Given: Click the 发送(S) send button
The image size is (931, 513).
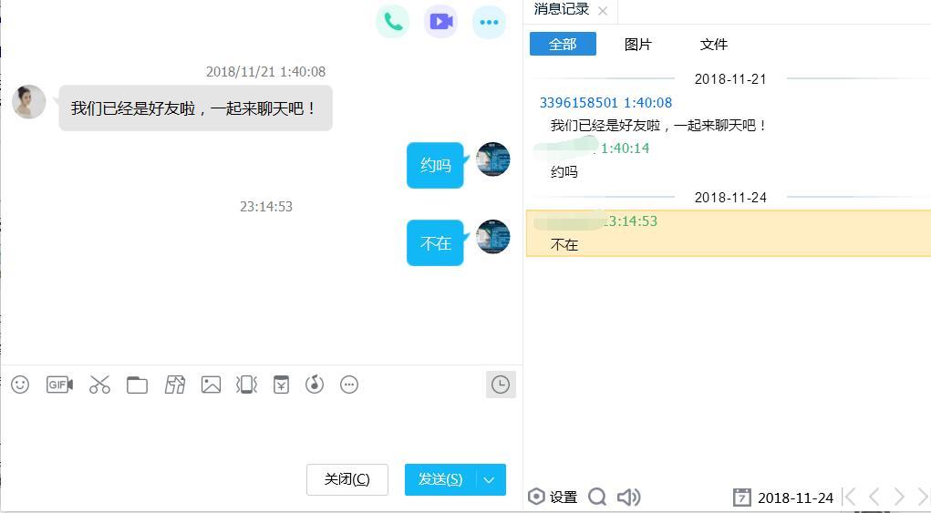Looking at the screenshot, I should [440, 480].
